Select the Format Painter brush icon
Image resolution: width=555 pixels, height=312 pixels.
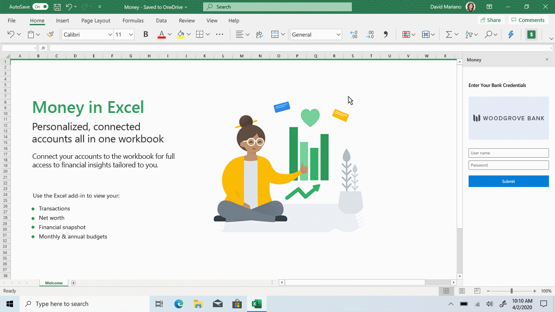point(50,35)
